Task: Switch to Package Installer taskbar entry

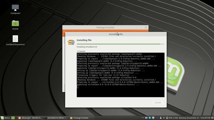Action: 80,118
